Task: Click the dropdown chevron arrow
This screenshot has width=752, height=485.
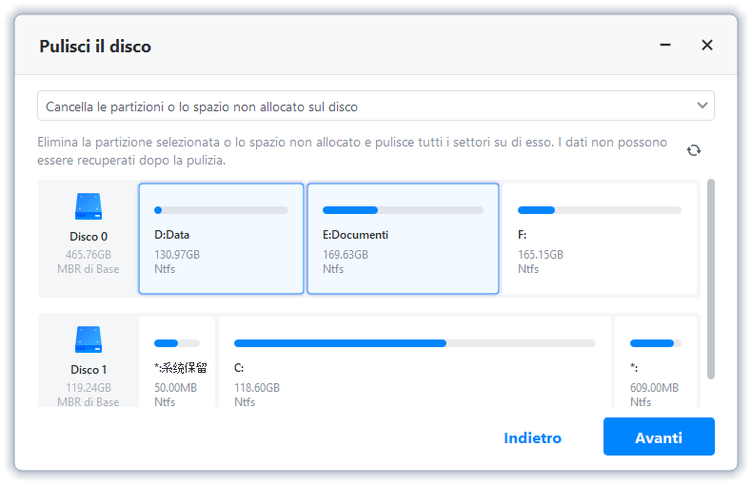Action: pyautogui.click(x=703, y=106)
